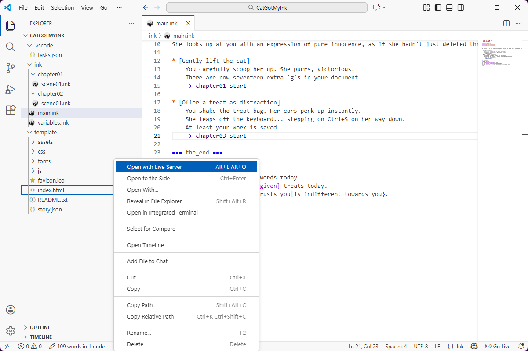
Task: Click the "109 words in 1 node" indicator
Action: 80,346
